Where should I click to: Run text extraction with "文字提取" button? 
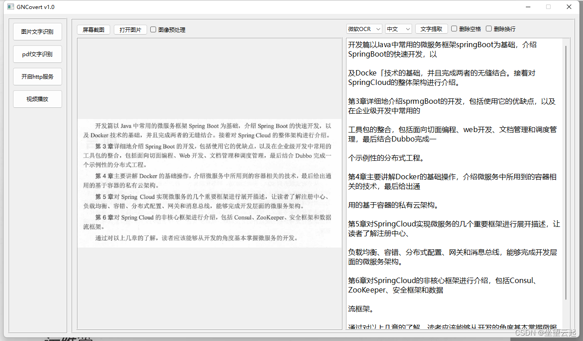tap(431, 29)
